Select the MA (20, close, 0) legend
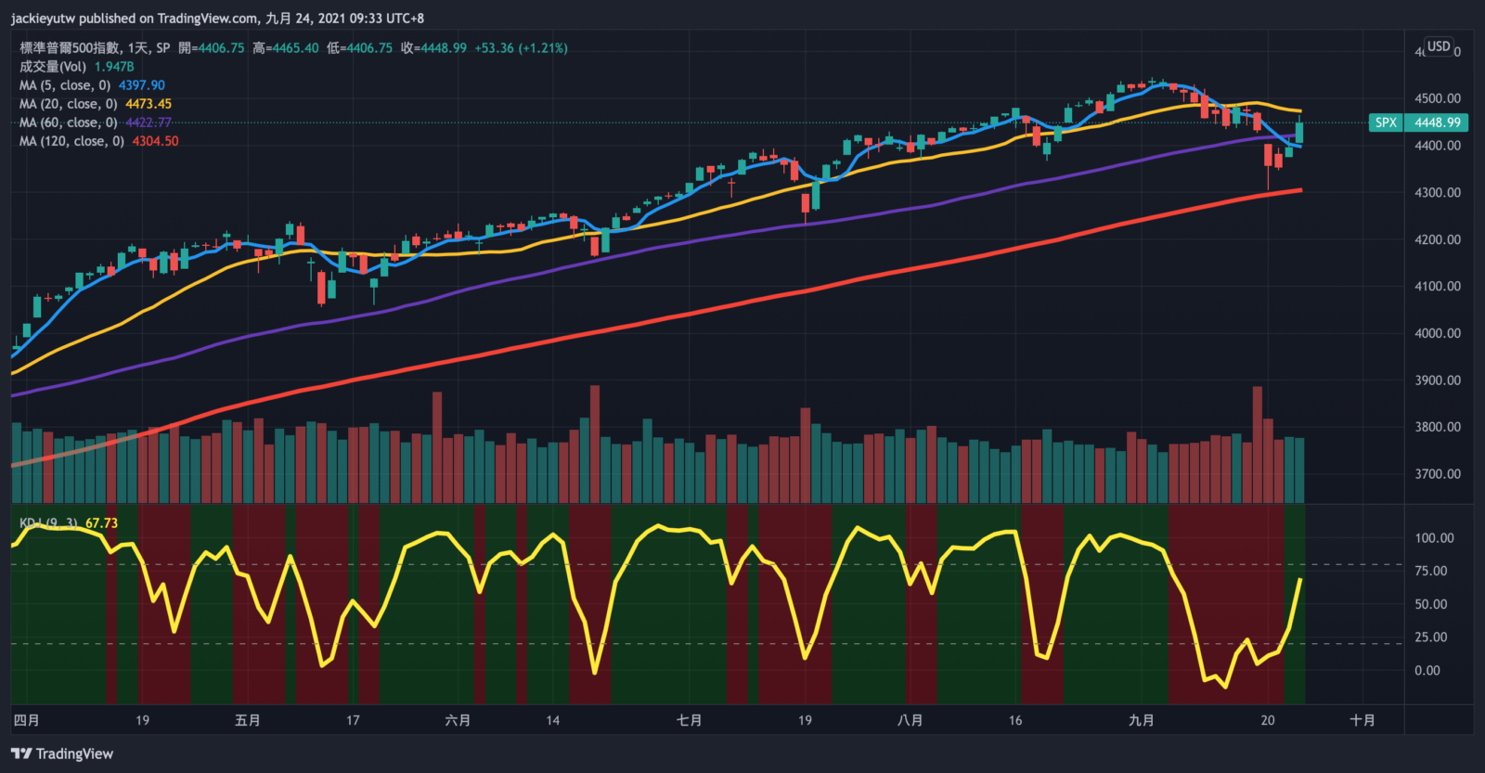This screenshot has height=773, width=1485. tap(69, 104)
